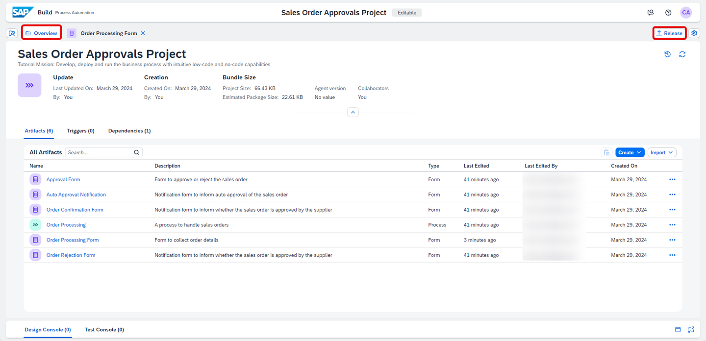Open more options for Auto Approval Notification

click(672, 195)
